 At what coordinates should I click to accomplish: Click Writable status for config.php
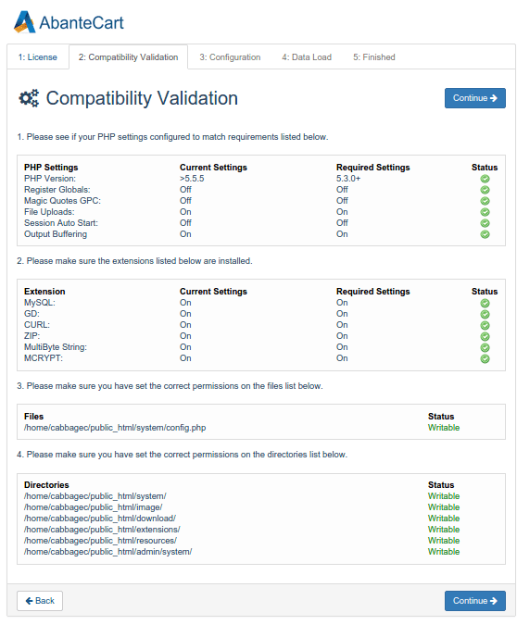[x=444, y=428]
